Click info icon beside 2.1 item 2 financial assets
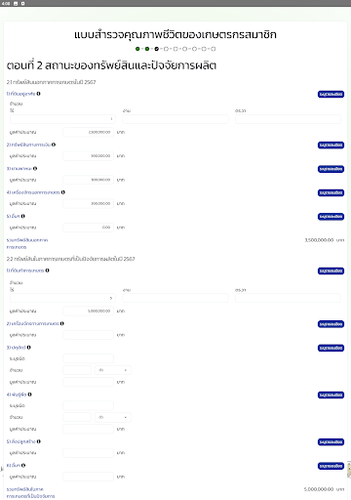This screenshot has height=500, width=351. click(x=54, y=145)
